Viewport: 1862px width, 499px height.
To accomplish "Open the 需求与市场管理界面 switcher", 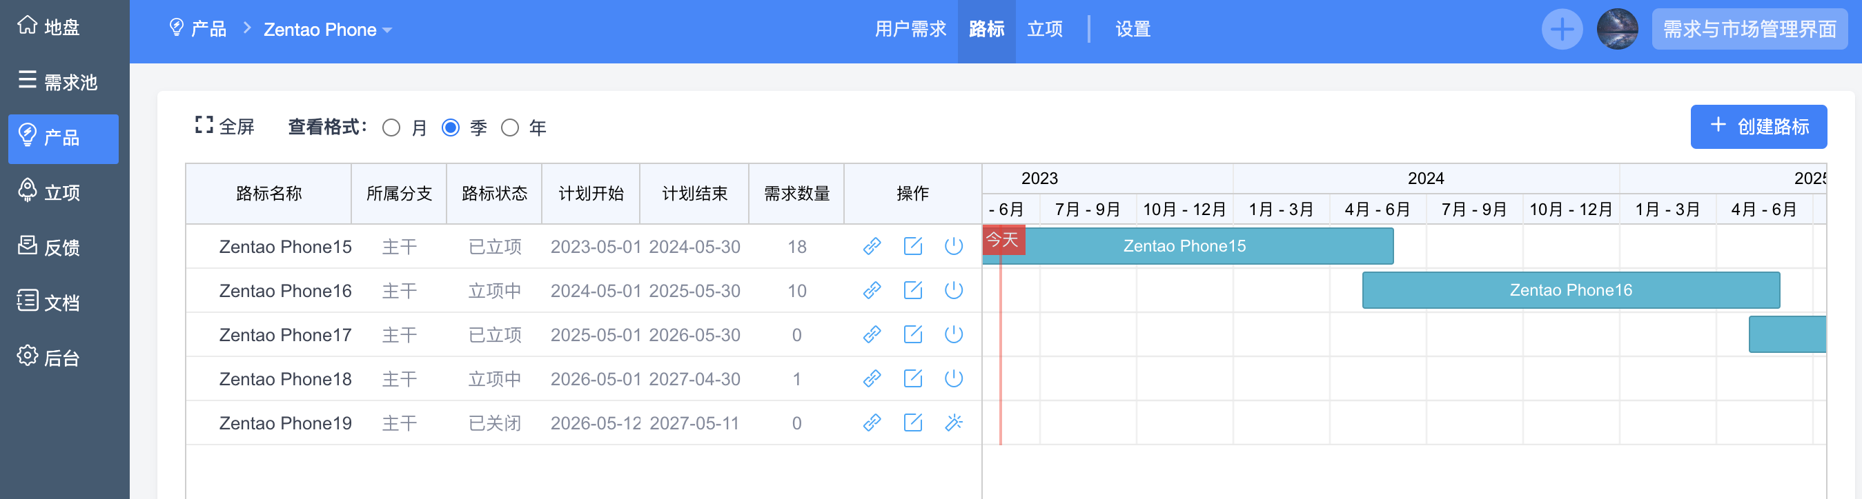I will pos(1750,30).
